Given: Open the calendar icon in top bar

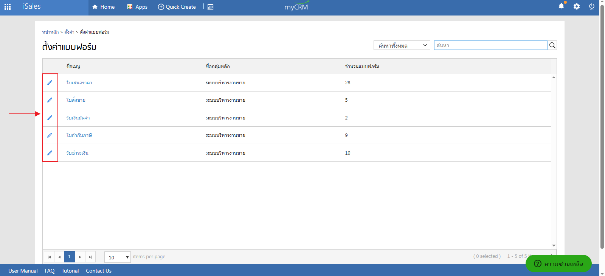Looking at the screenshot, I should point(211,7).
